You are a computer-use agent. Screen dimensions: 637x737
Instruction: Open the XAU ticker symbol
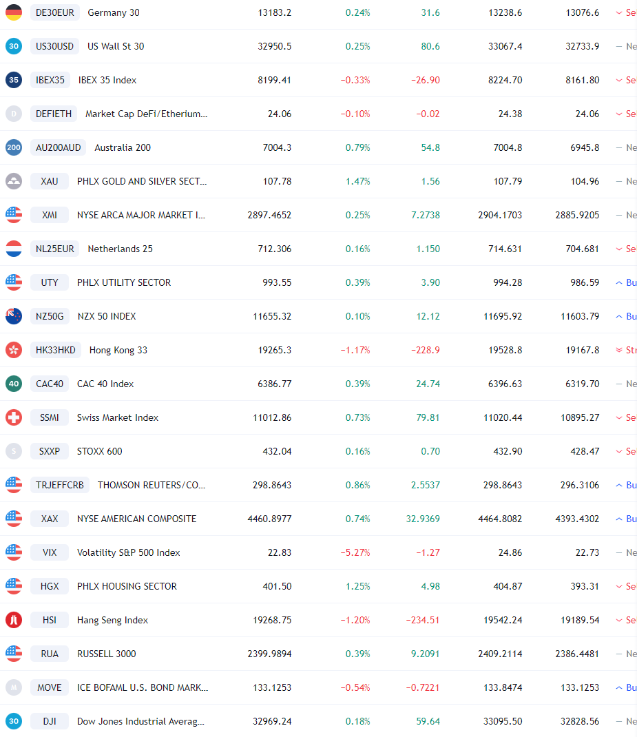point(50,181)
